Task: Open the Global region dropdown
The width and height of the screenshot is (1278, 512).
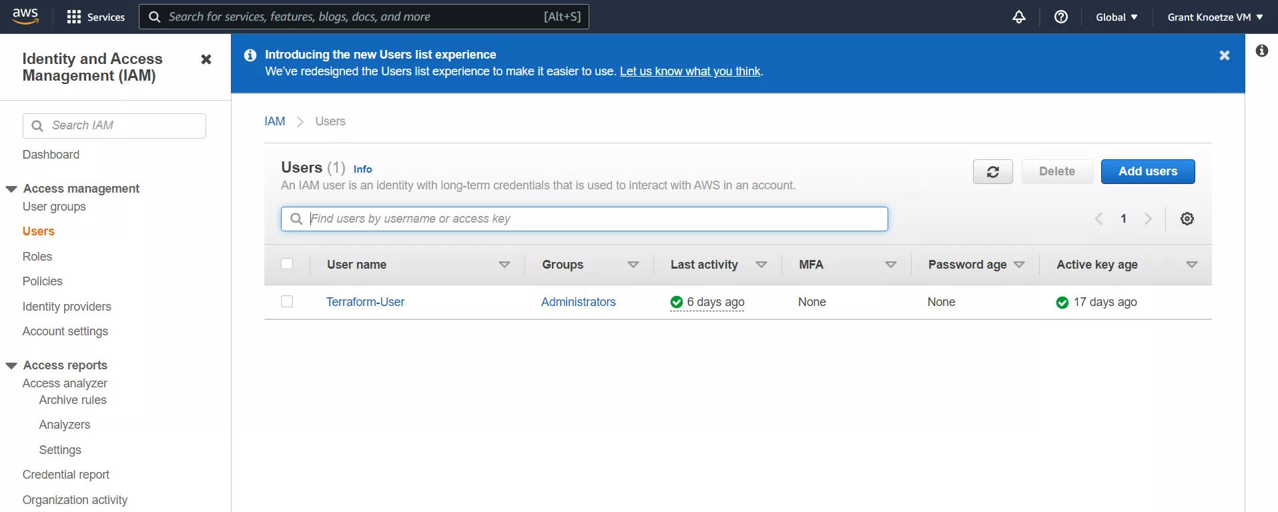Action: pyautogui.click(x=1116, y=17)
